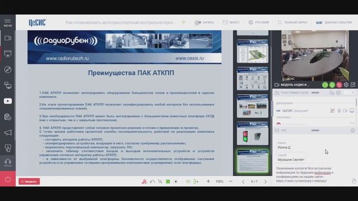Collapse the Чат panel via its handle
The width and height of the screenshot is (358, 201).
pos(315,130)
